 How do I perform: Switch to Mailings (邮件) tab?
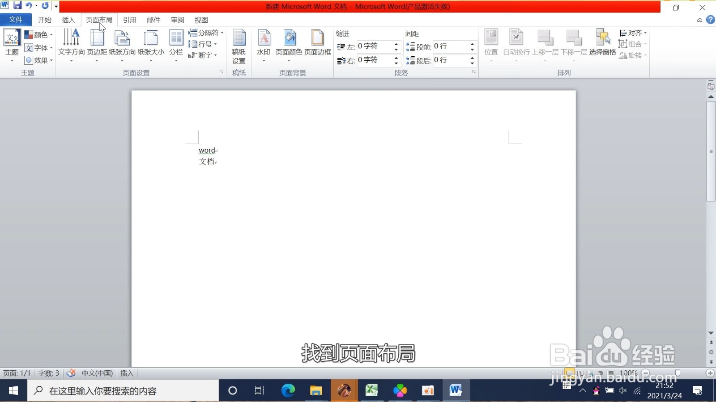click(x=153, y=20)
